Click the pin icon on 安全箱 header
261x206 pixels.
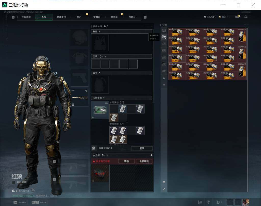pyautogui.click(x=151, y=155)
